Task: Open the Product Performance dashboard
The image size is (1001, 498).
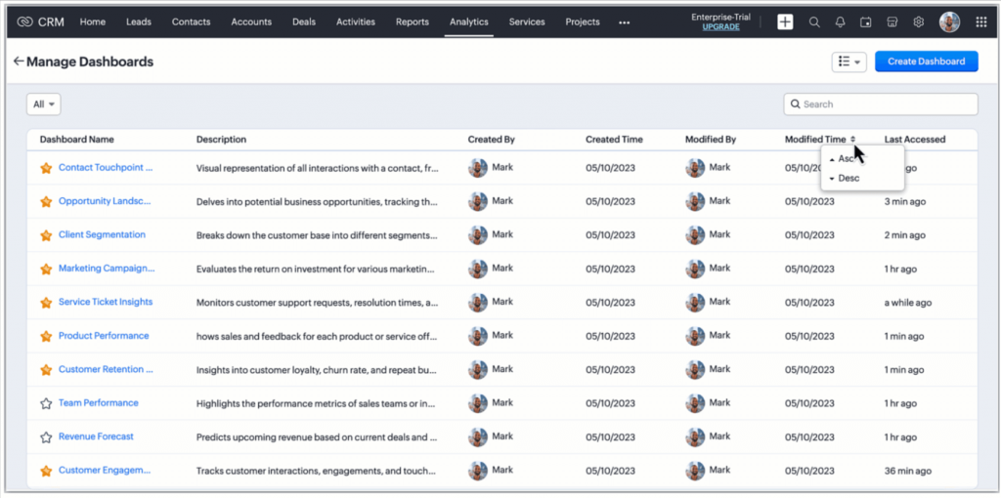Action: (x=104, y=335)
